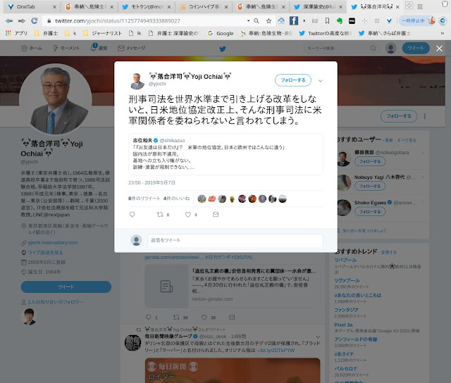The image size is (451, 383).
Task: Open nikkan-gendai article card
Action: [232, 286]
